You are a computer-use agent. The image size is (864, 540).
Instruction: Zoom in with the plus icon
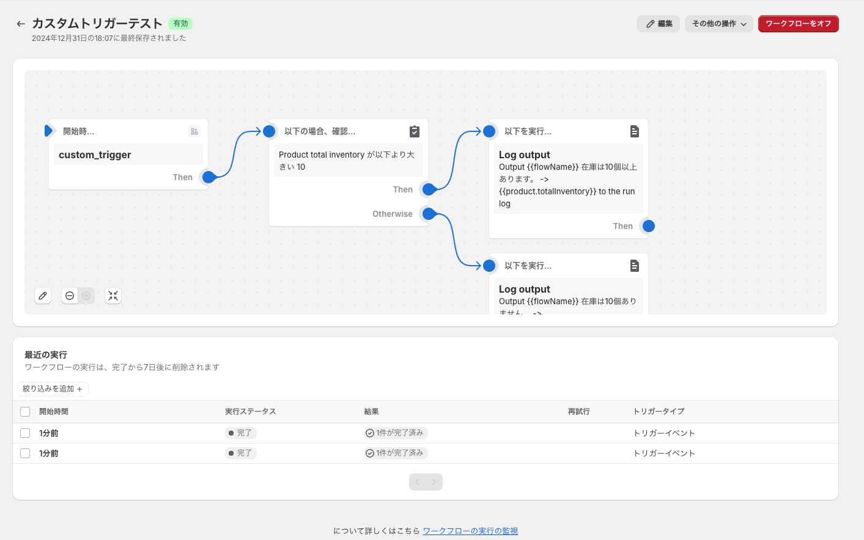(87, 296)
